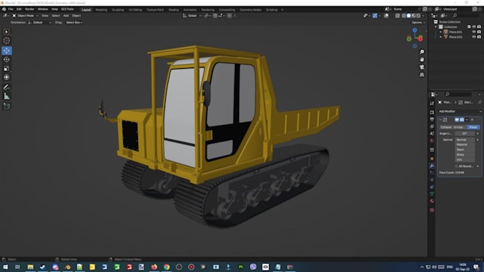
Task: Click the outliner search field
Action: [x=467, y=16]
